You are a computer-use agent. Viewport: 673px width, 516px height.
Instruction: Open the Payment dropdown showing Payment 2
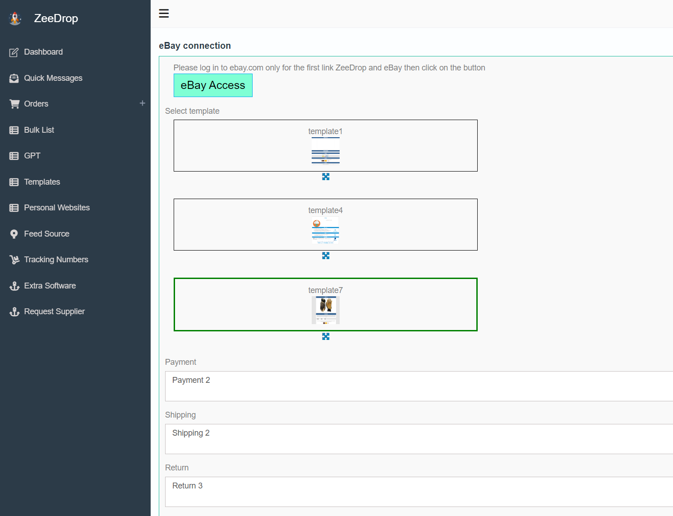[419, 386]
